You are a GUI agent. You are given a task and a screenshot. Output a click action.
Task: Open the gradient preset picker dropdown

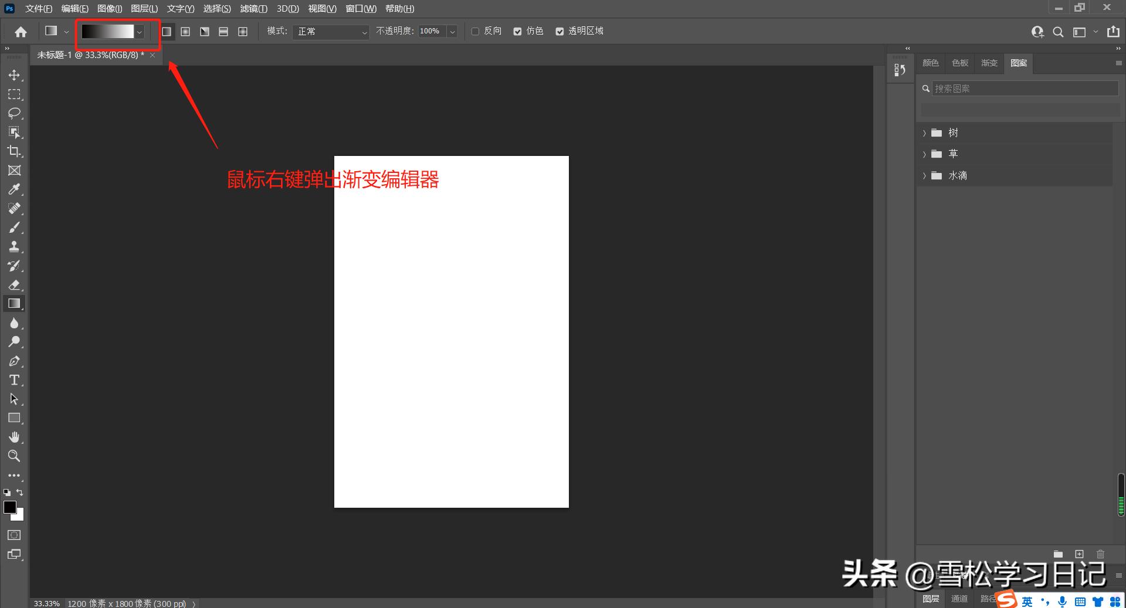point(139,32)
